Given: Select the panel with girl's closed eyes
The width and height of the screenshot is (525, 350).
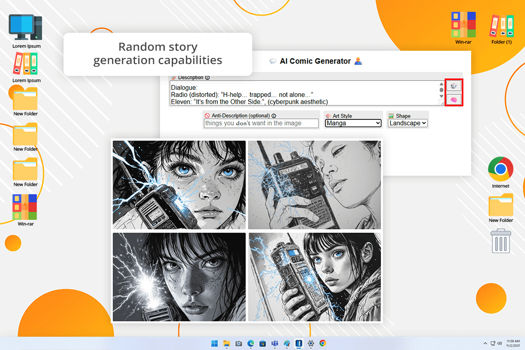Looking at the screenshot, I should 314,184.
